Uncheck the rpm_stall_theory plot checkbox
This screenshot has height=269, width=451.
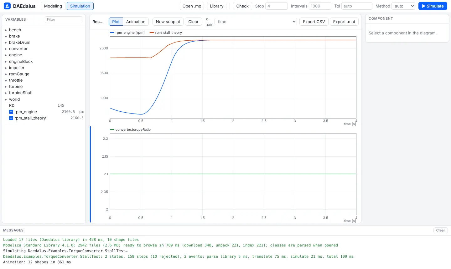pyautogui.click(x=11, y=118)
